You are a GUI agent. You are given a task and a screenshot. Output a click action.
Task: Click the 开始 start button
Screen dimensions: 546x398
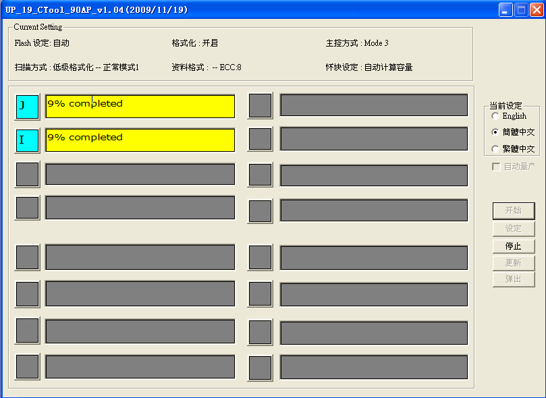(514, 210)
